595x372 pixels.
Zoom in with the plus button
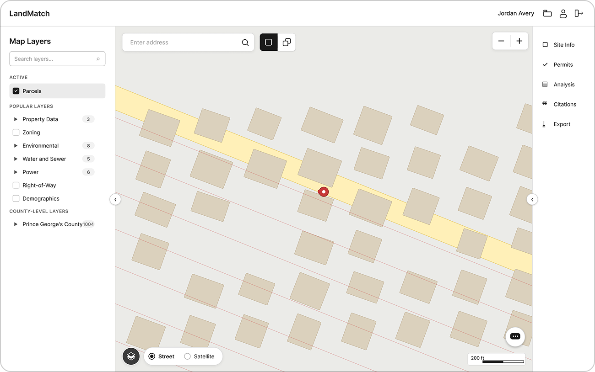[519, 41]
